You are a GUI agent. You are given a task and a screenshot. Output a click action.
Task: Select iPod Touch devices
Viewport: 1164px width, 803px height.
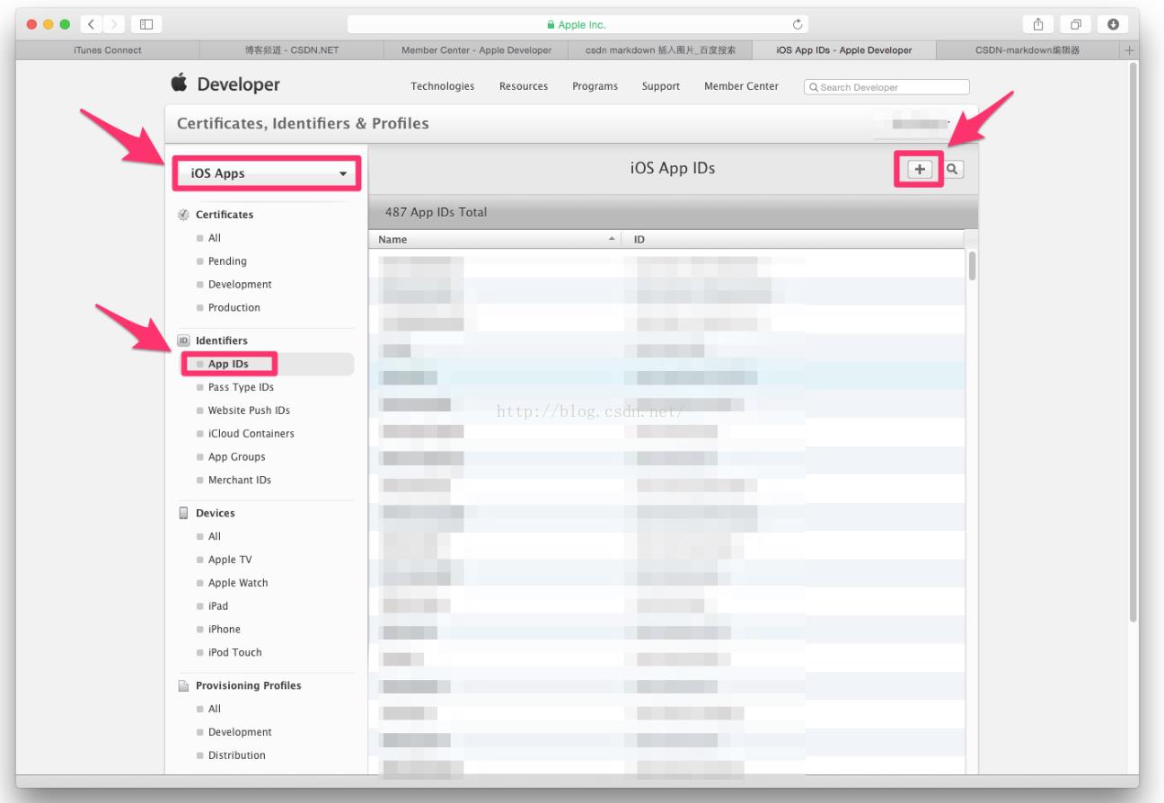[x=235, y=653]
